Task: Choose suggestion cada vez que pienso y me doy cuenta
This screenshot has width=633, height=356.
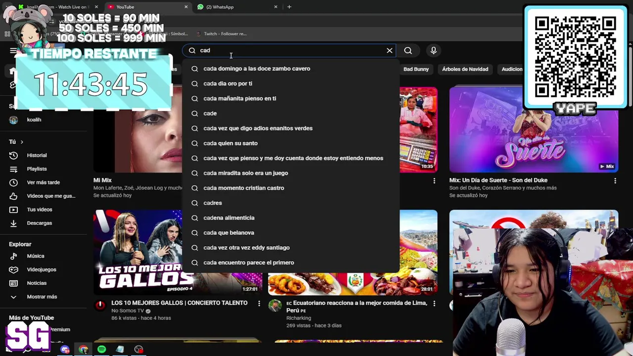Action: [291, 158]
